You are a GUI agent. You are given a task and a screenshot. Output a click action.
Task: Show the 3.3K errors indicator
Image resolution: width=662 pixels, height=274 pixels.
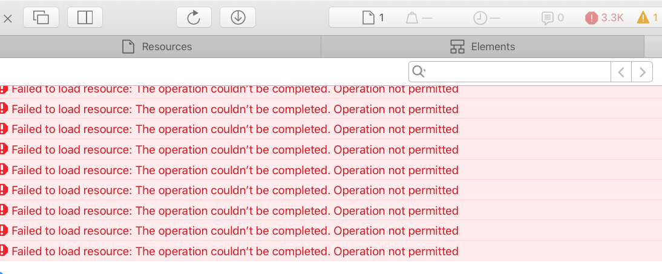[604, 18]
